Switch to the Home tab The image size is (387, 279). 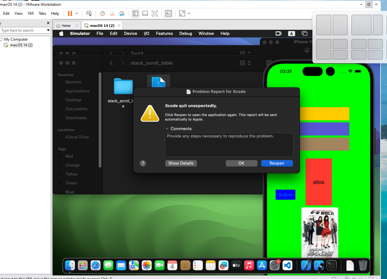point(66,26)
